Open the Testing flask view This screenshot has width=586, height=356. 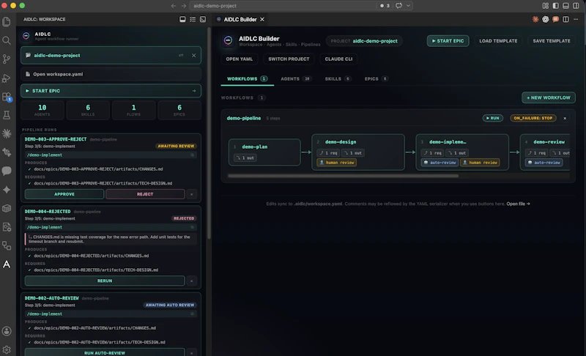(7, 115)
